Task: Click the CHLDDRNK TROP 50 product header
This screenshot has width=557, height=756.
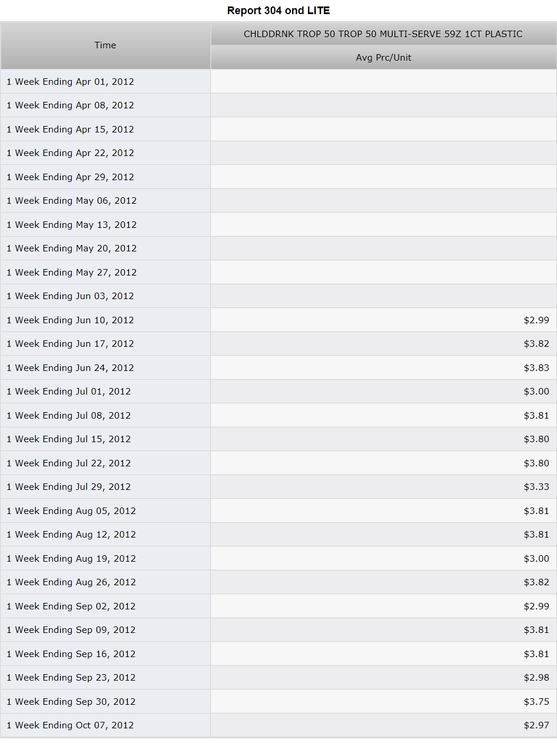Action: [x=383, y=34]
